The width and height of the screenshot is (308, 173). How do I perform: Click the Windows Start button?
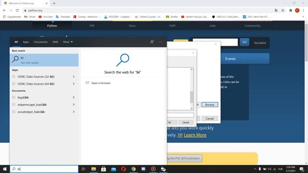pyautogui.click(x=5, y=169)
